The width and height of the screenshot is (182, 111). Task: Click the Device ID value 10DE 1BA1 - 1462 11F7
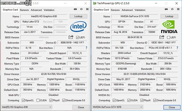163,43
